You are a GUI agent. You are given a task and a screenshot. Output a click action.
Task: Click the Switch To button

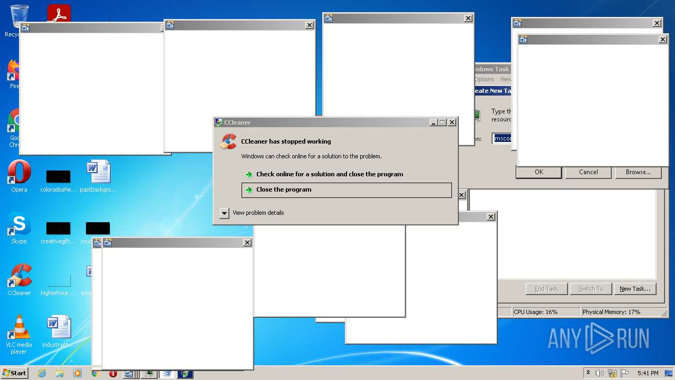pyautogui.click(x=590, y=289)
